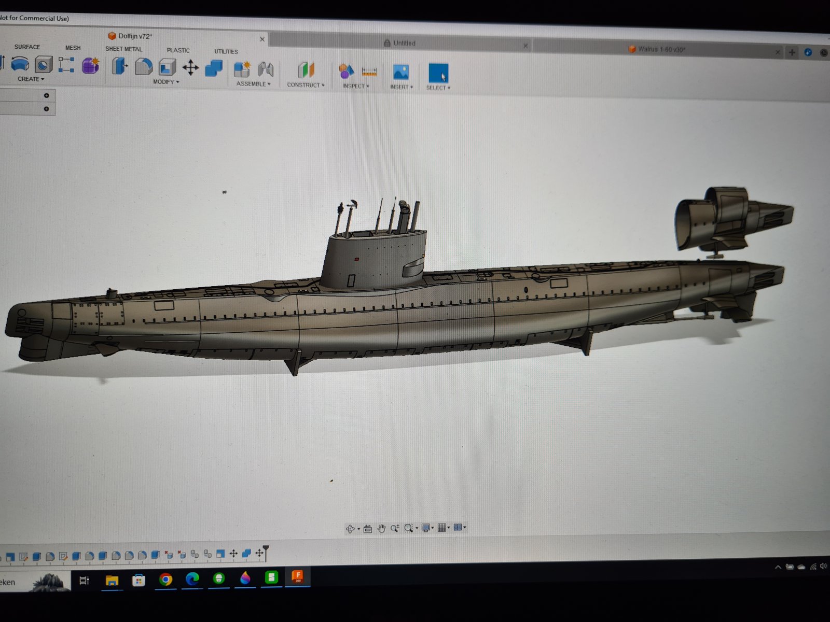Viewport: 830px width, 622px height.
Task: Open the CONSTRUCT dropdown menu
Action: (306, 85)
